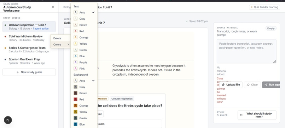The image size is (285, 128).
Task: Click the Saved 09:02 pm status text
Action: point(198,21)
